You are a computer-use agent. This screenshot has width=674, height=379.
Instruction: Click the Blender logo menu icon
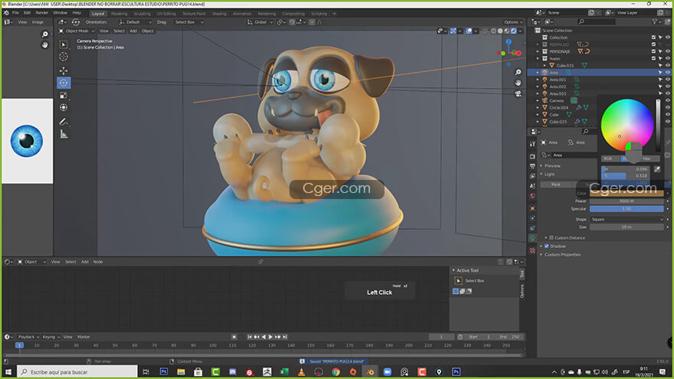click(6, 13)
